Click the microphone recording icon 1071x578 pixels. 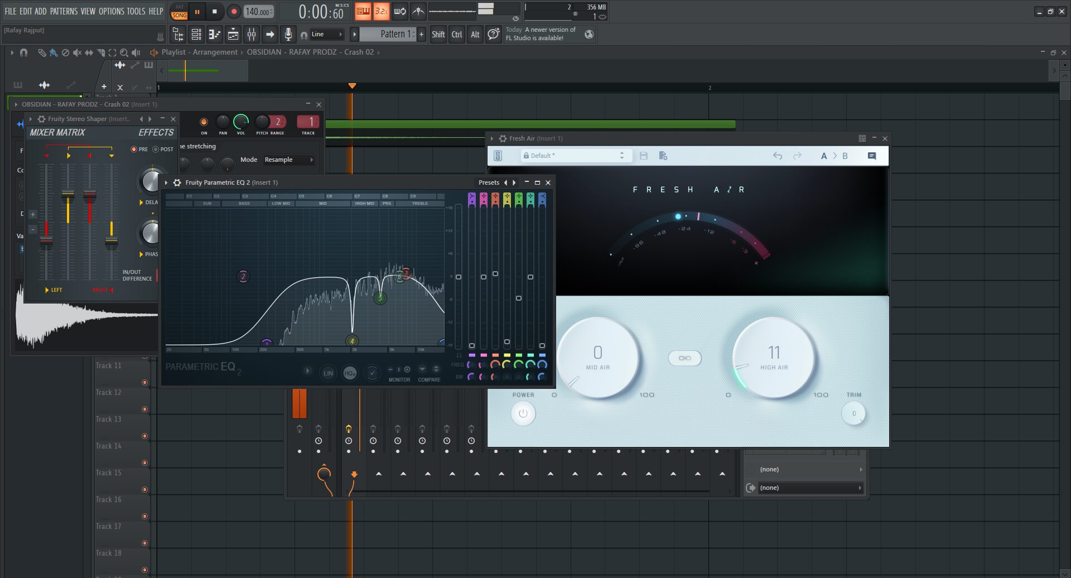(288, 35)
